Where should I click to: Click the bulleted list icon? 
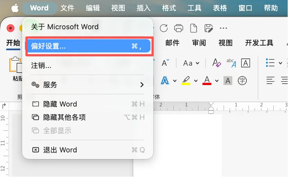tap(270, 63)
